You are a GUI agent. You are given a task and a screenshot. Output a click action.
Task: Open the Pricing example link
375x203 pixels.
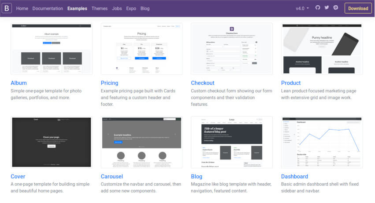tap(109, 83)
